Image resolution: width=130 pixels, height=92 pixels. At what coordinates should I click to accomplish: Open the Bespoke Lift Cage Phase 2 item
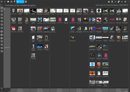tap(99, 21)
